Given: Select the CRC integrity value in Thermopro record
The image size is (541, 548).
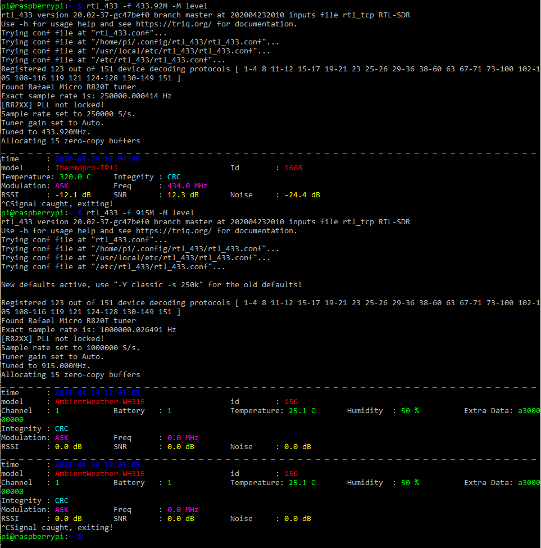Looking at the screenshot, I should point(174,177).
